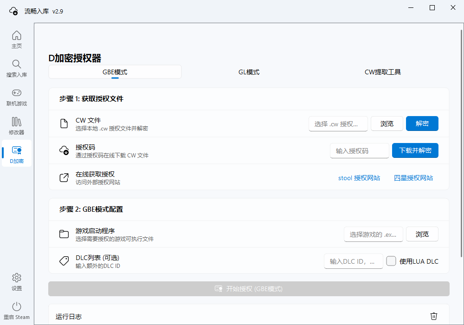This screenshot has width=464, height=325.
Task: Click the 授权码 cloud download icon
Action: [x=64, y=150]
